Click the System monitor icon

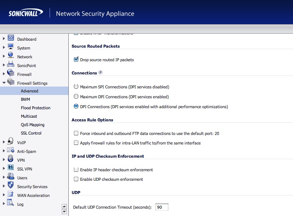point(11,47)
